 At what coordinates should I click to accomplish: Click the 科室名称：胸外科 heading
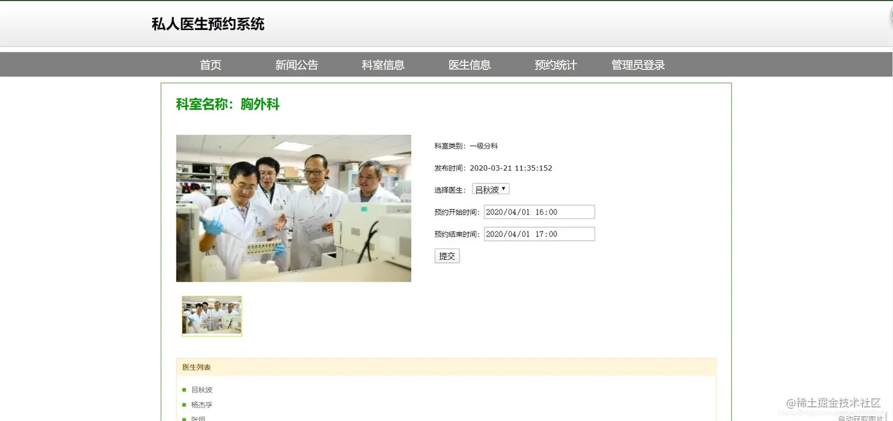point(228,105)
